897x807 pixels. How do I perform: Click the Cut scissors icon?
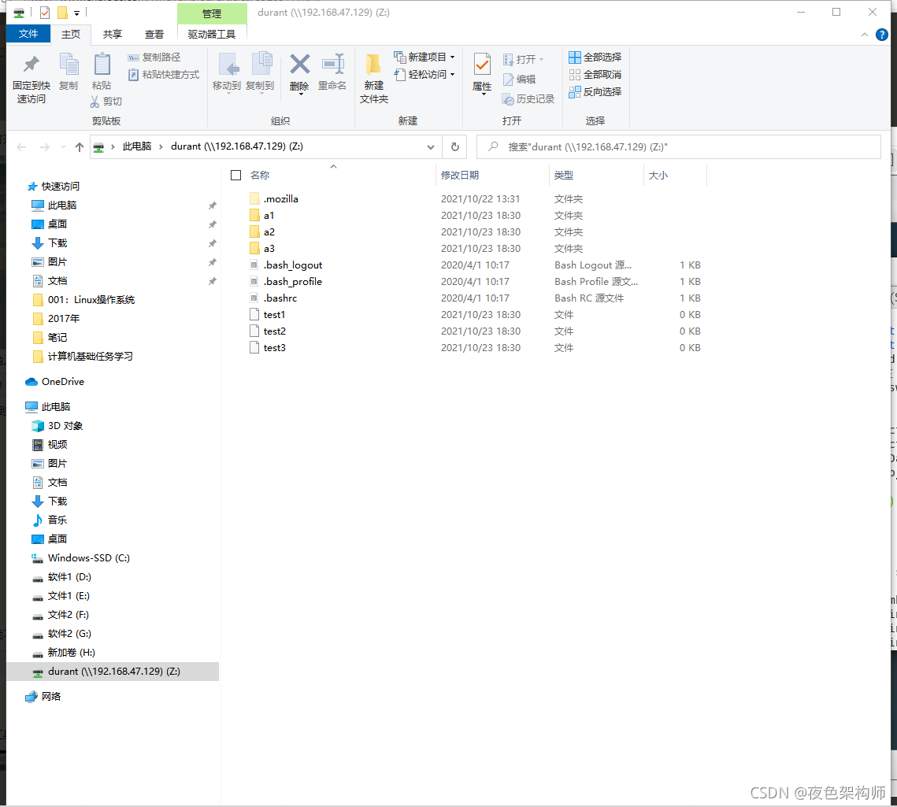pos(95,102)
